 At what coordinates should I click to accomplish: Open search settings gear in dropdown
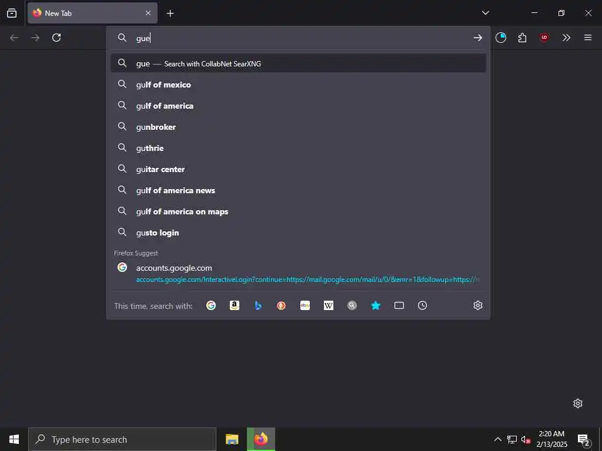pyautogui.click(x=477, y=305)
